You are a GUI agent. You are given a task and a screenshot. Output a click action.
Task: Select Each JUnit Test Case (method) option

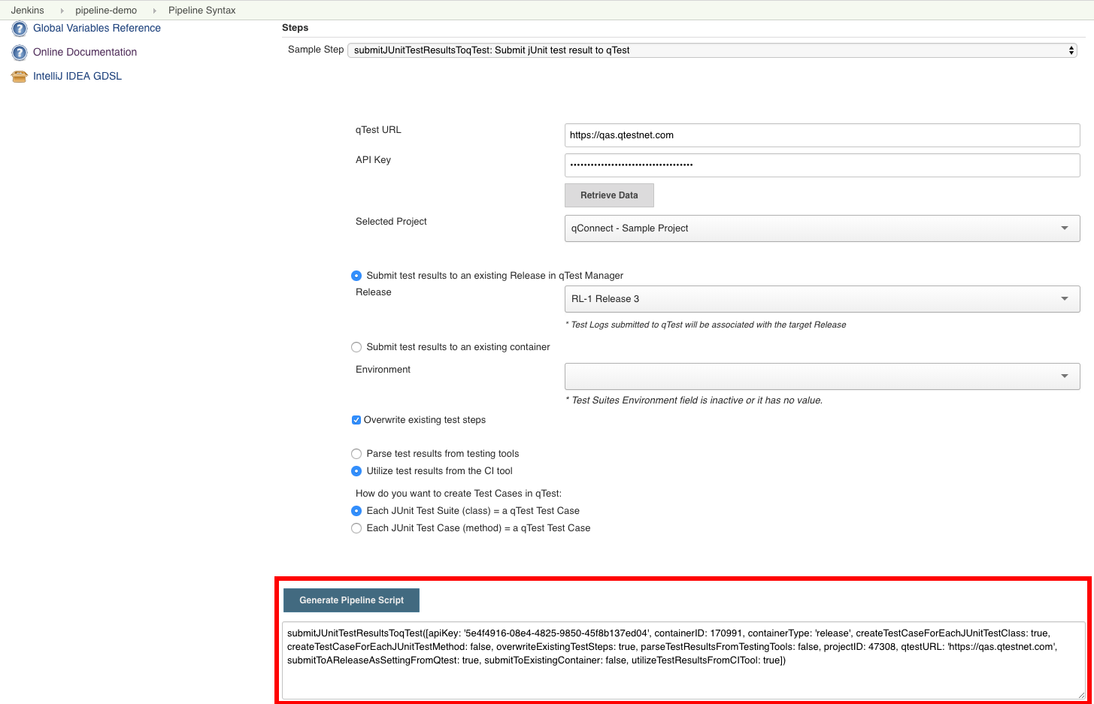pos(356,528)
